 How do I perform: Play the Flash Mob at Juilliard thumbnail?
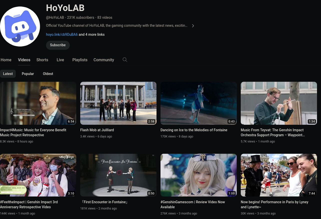coord(118,103)
